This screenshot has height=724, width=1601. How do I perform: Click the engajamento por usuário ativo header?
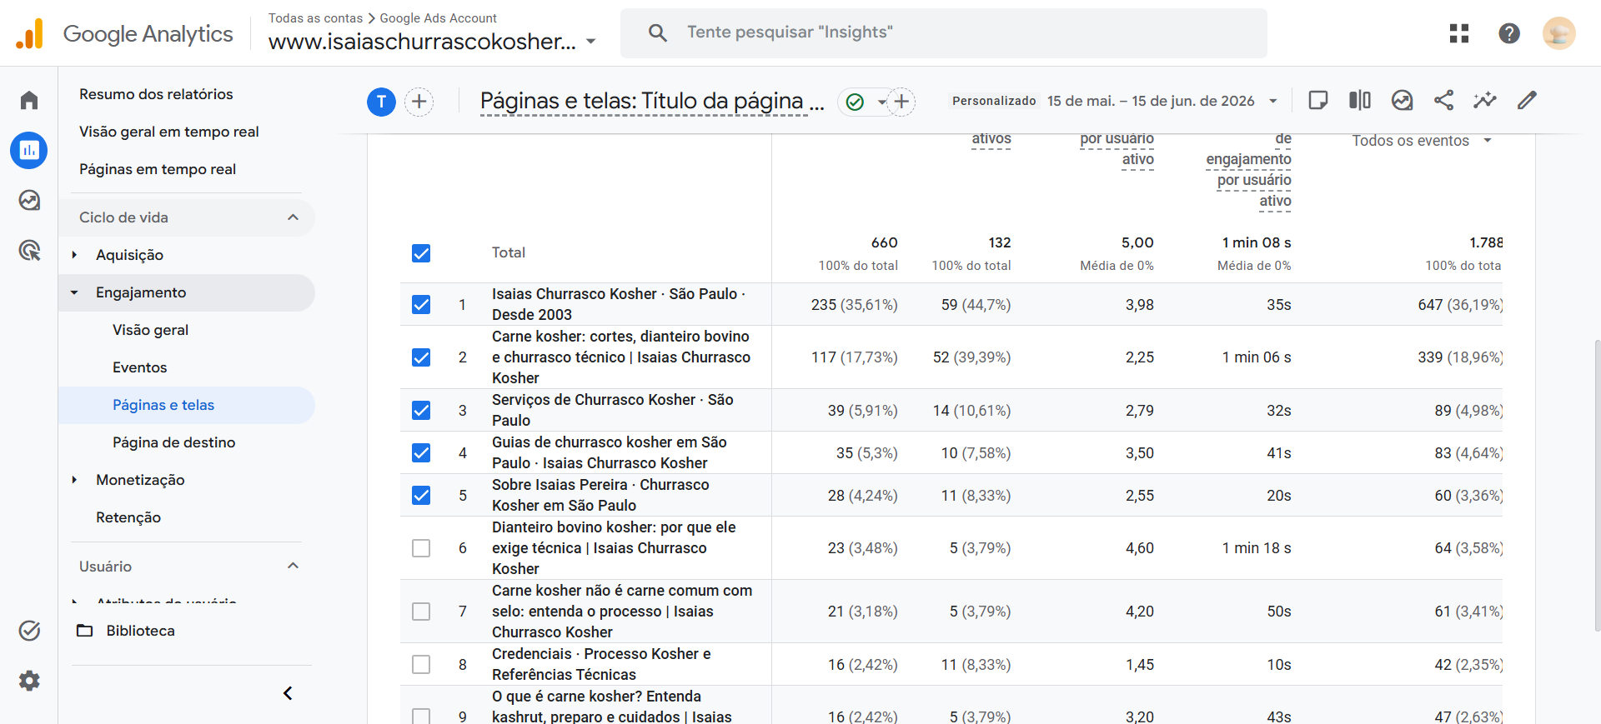pos(1248,170)
